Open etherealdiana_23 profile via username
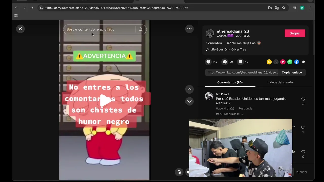 coord(233,31)
